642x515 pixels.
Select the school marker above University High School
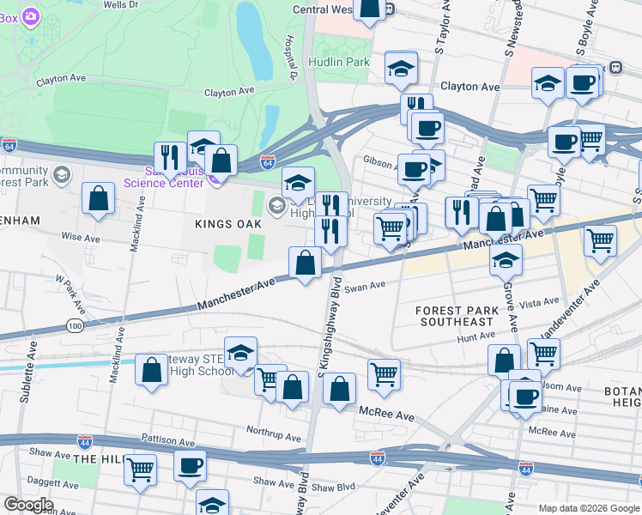(x=298, y=185)
